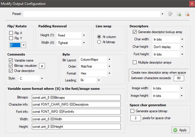Viewport: 195px width, 137px height.
Task: Close the Modify Output Configuration dialog
Action: tap(192, 4)
